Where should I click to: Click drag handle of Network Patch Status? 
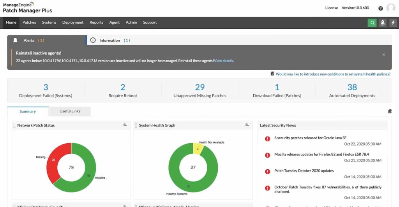[14, 125]
